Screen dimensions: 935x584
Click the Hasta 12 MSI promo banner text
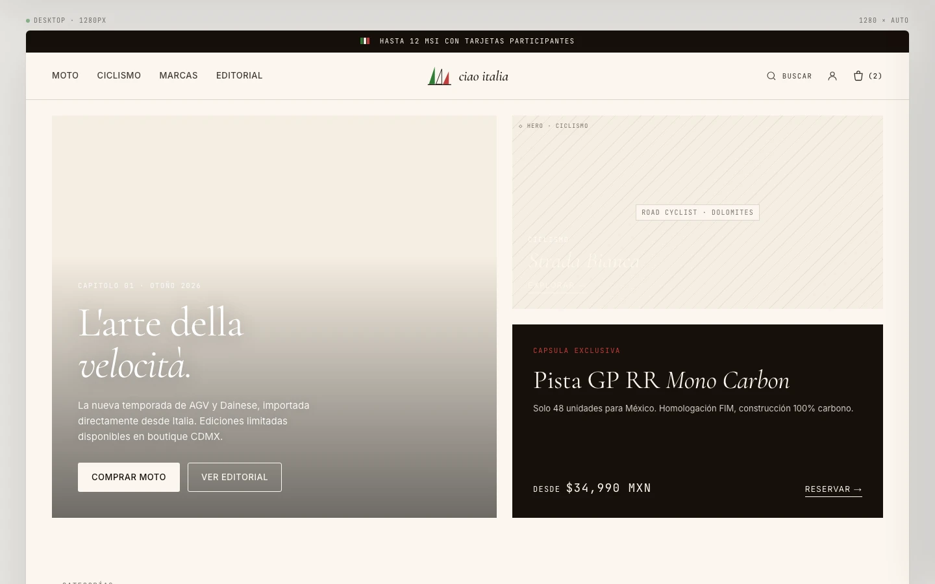(477, 41)
